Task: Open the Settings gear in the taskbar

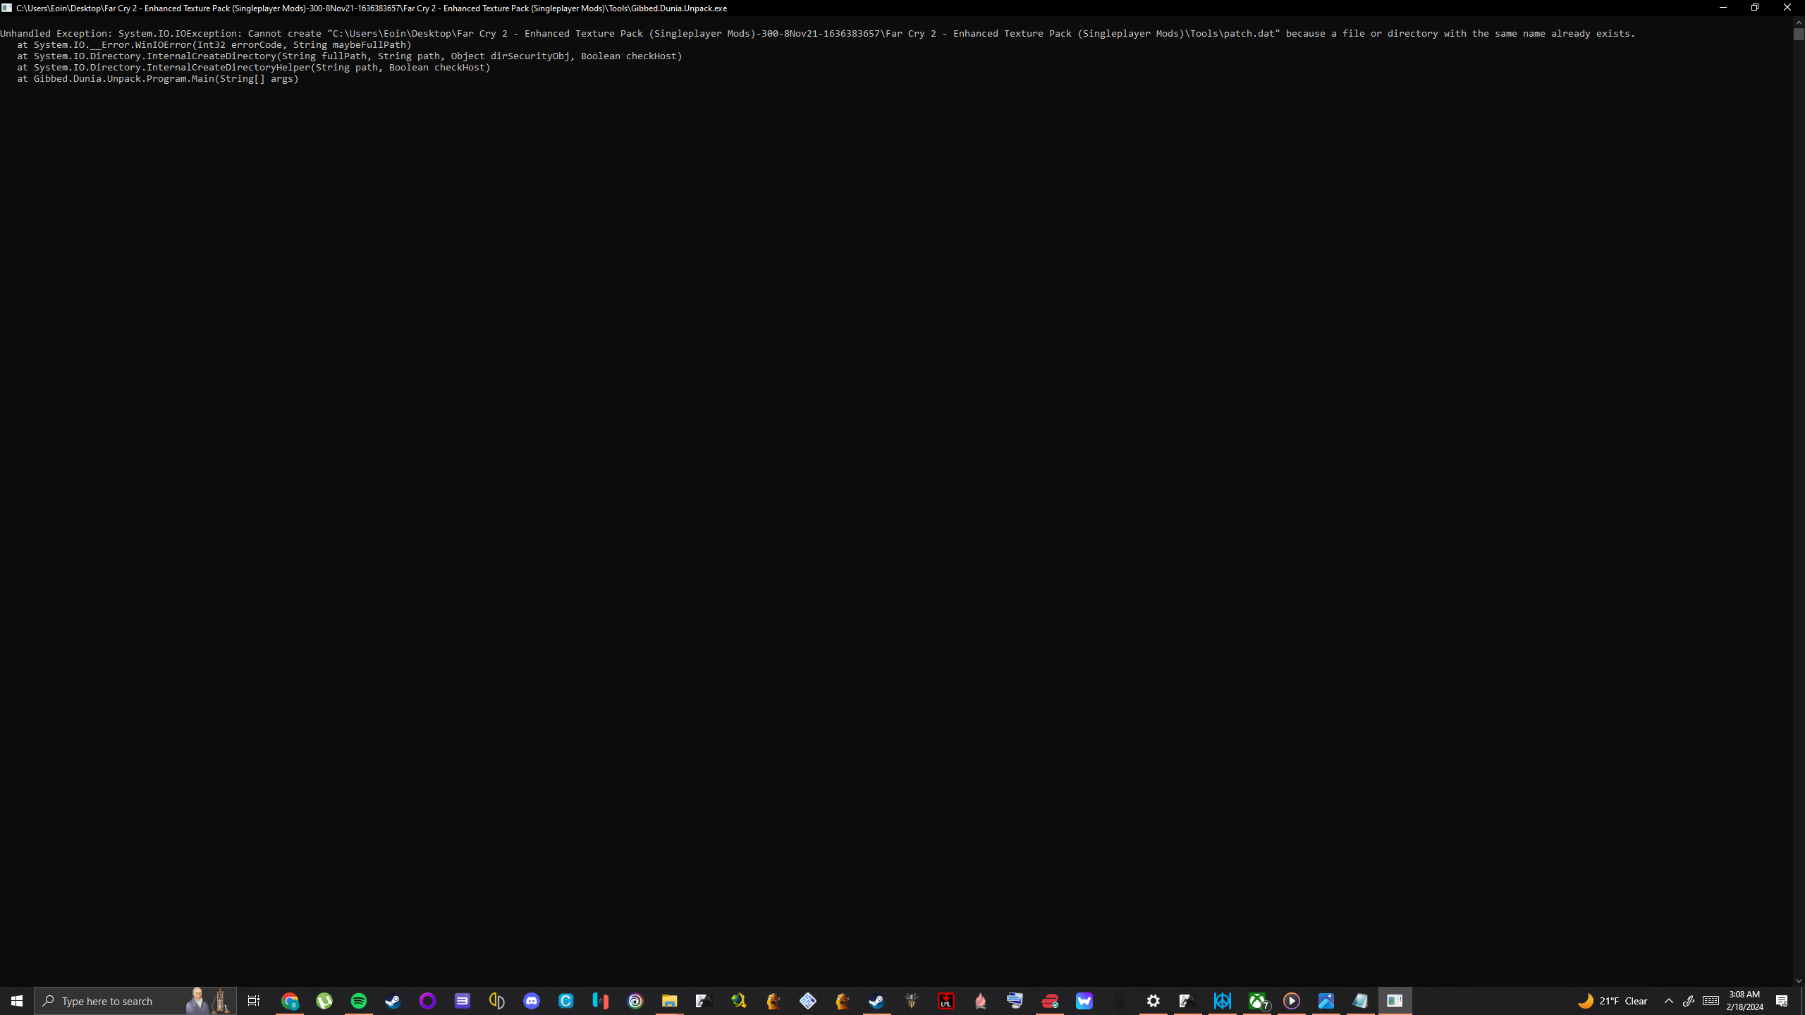Action: coord(1154,1001)
